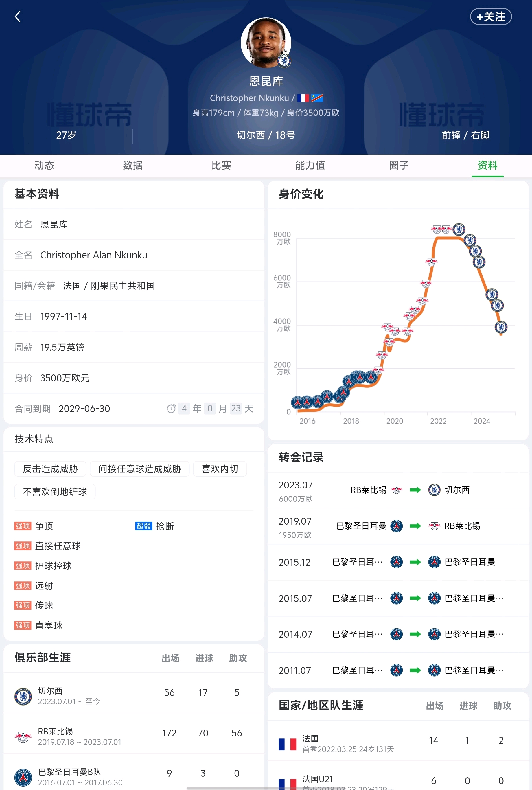
Task: Tap the 2023.07 transfer arrow icon
Action: 415,490
